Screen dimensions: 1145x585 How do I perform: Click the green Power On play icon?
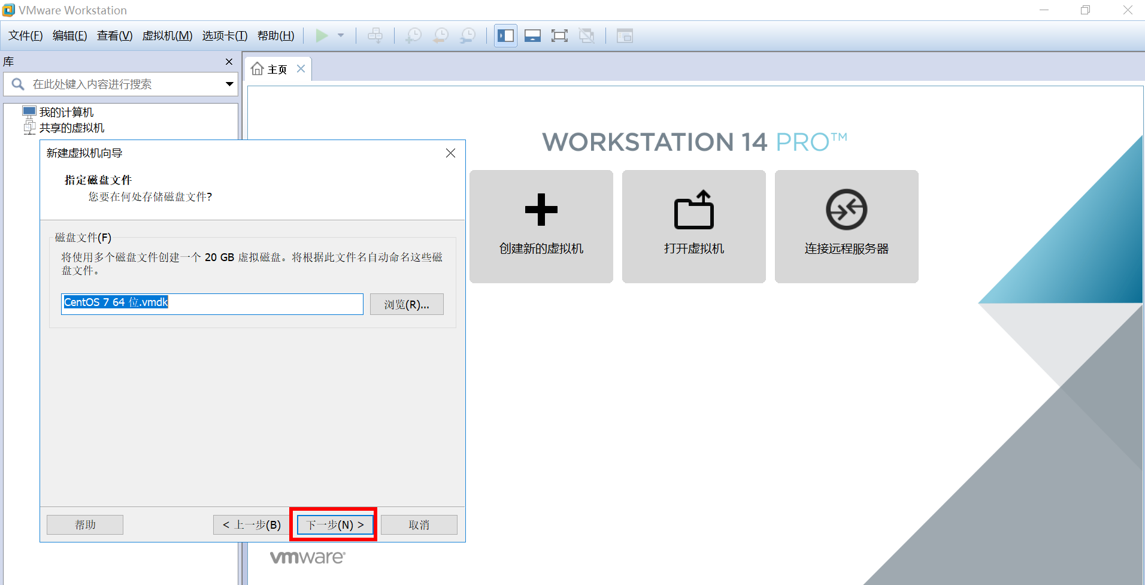322,36
